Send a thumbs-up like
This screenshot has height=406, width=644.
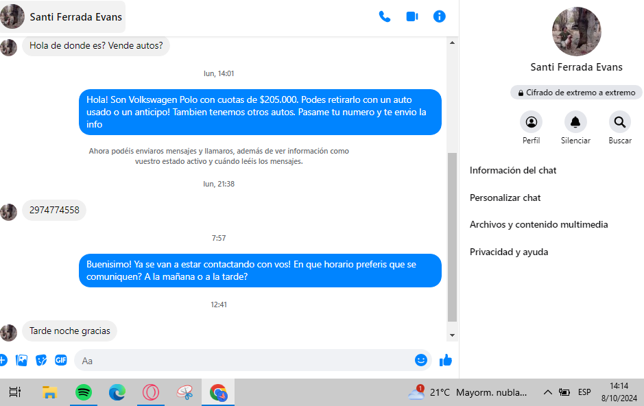[x=446, y=360]
